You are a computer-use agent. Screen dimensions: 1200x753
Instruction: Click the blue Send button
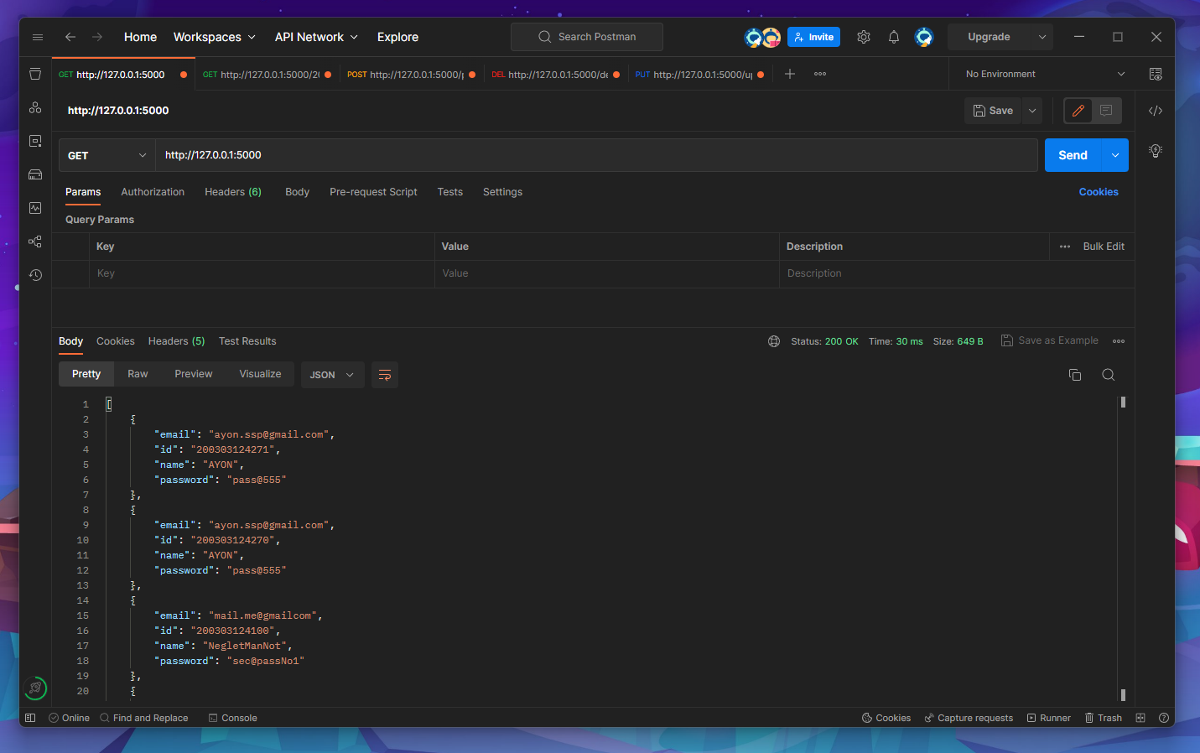[1073, 155]
